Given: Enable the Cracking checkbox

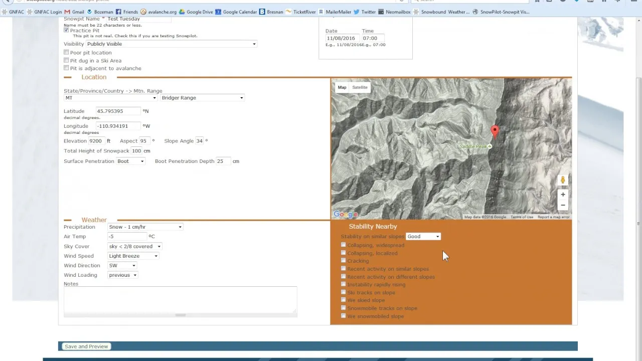Looking at the screenshot, I should point(344,260).
